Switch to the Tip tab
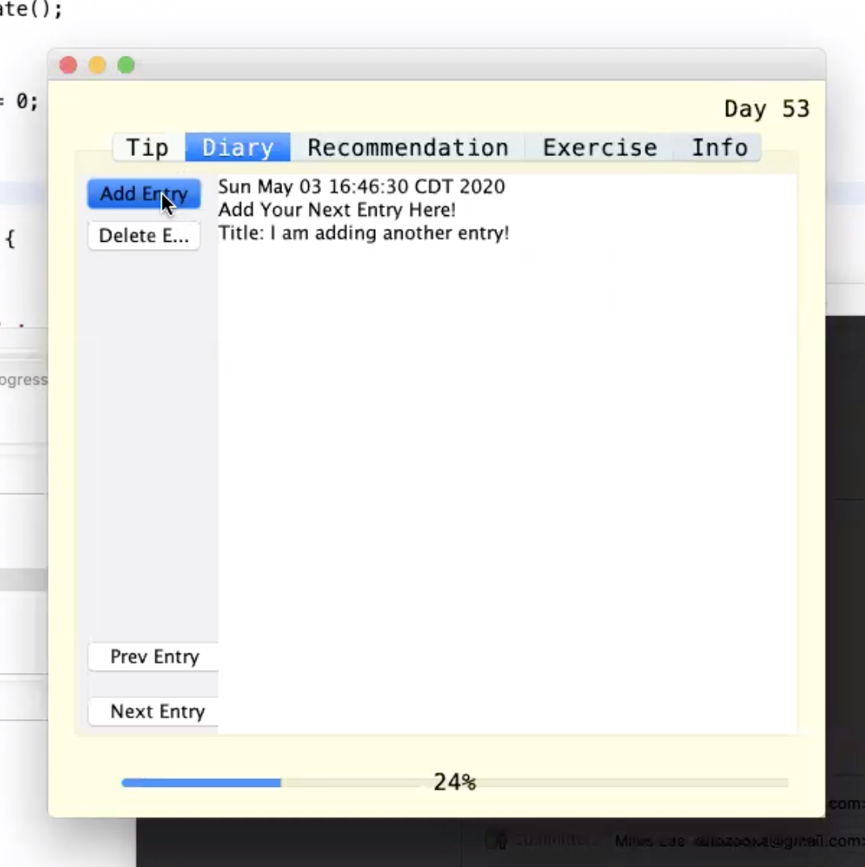 point(148,148)
